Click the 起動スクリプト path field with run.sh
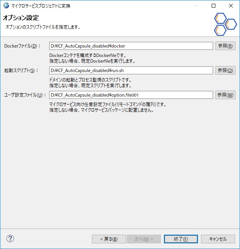 pos(131,71)
